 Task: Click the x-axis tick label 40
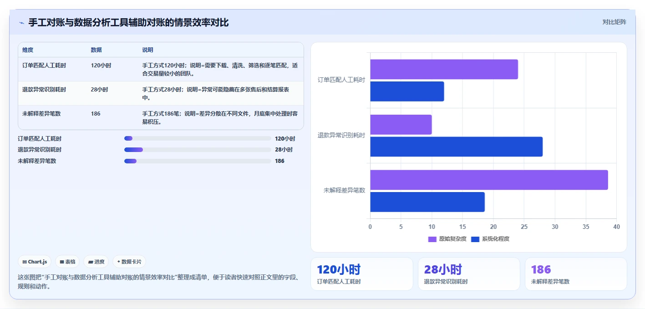click(616, 227)
